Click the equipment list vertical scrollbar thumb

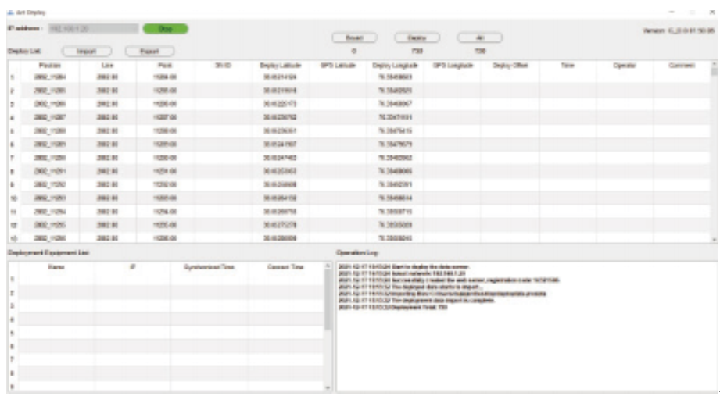tap(328, 299)
